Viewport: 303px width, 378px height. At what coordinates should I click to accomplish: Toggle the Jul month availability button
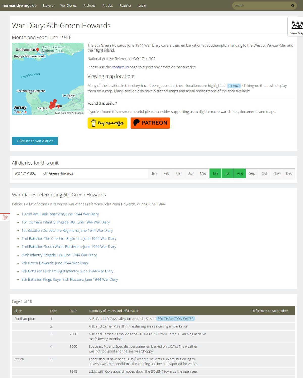tap(227, 173)
